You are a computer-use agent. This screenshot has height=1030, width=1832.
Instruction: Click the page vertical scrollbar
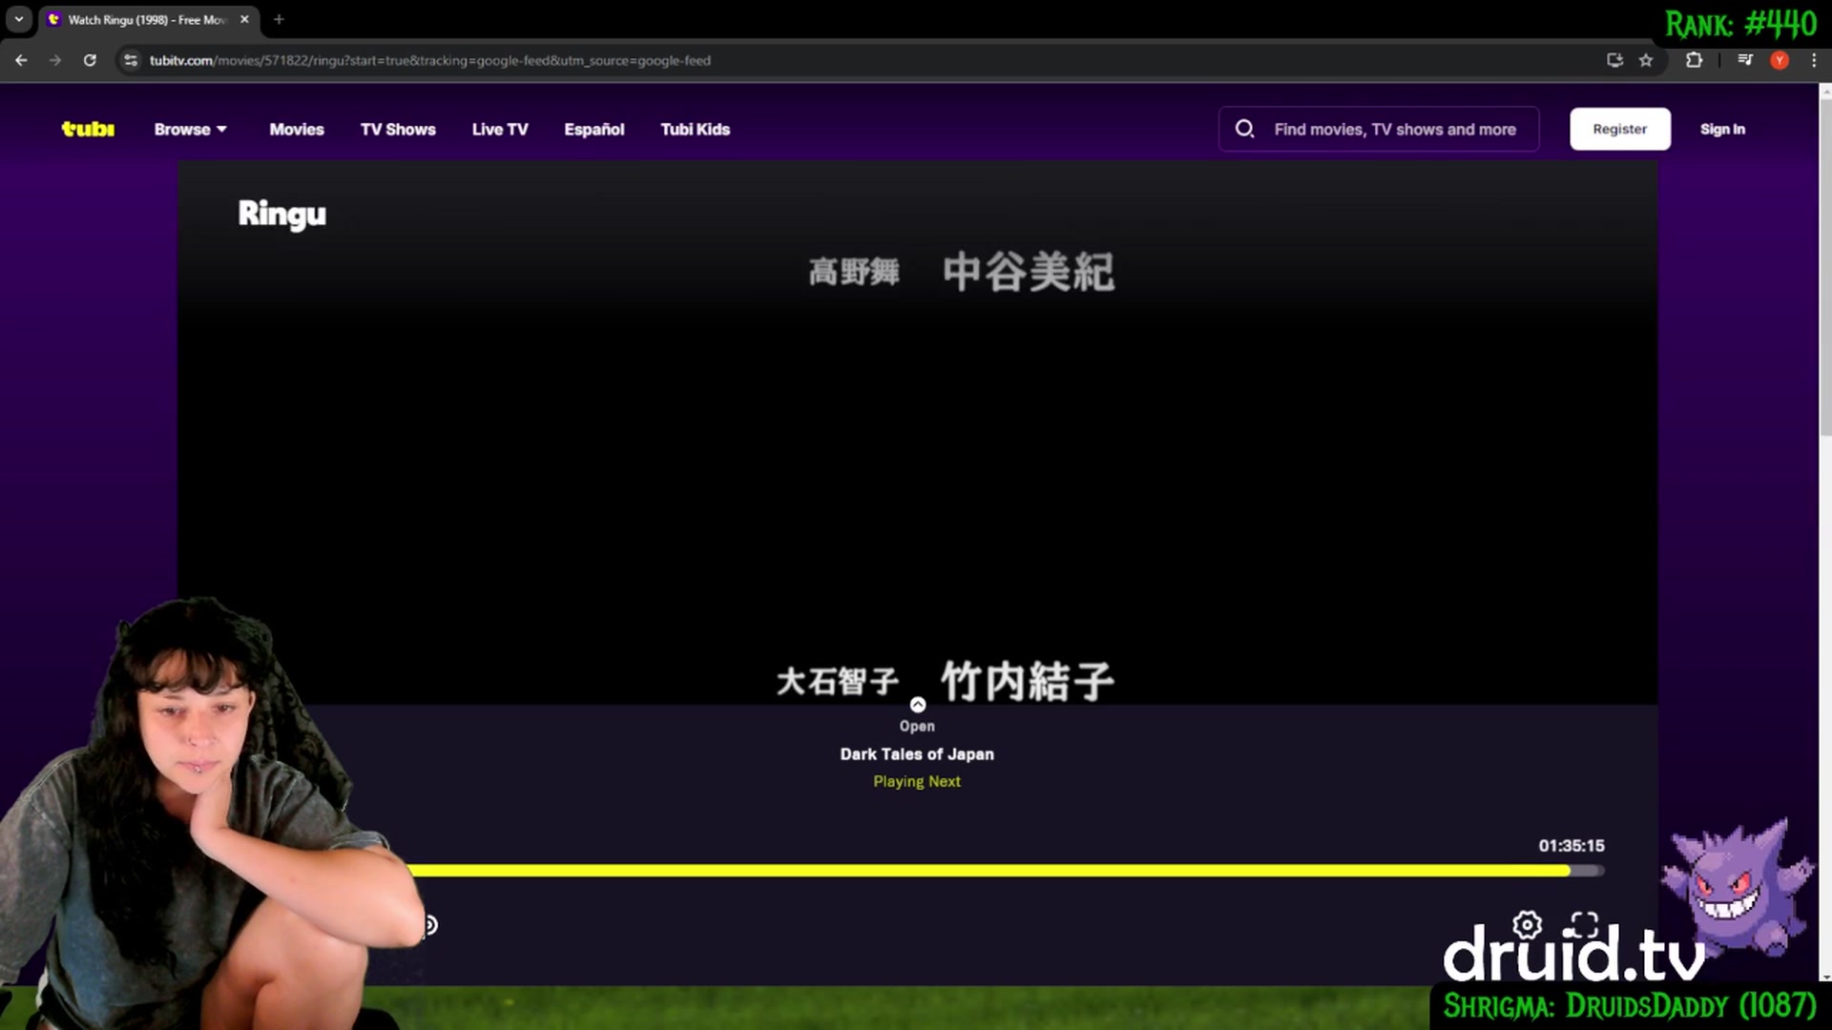1825,267
